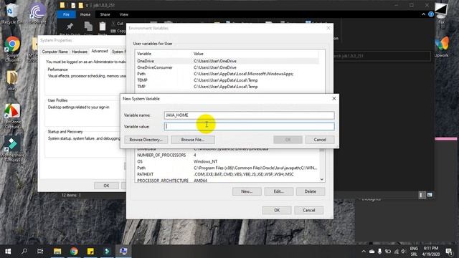Open Hardware tab in System Properties
The height and width of the screenshot is (258, 459).
click(80, 52)
